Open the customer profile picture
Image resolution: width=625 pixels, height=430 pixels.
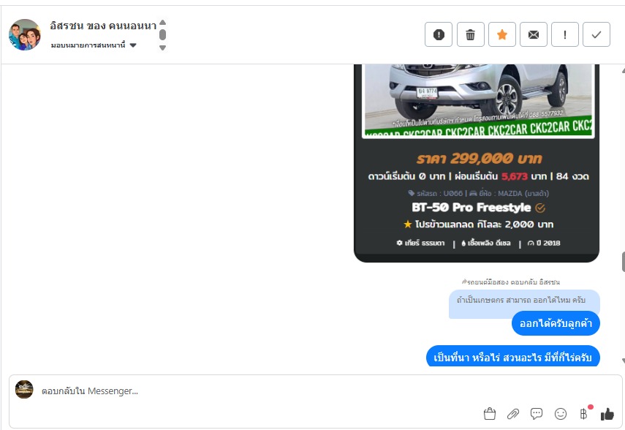tap(25, 34)
